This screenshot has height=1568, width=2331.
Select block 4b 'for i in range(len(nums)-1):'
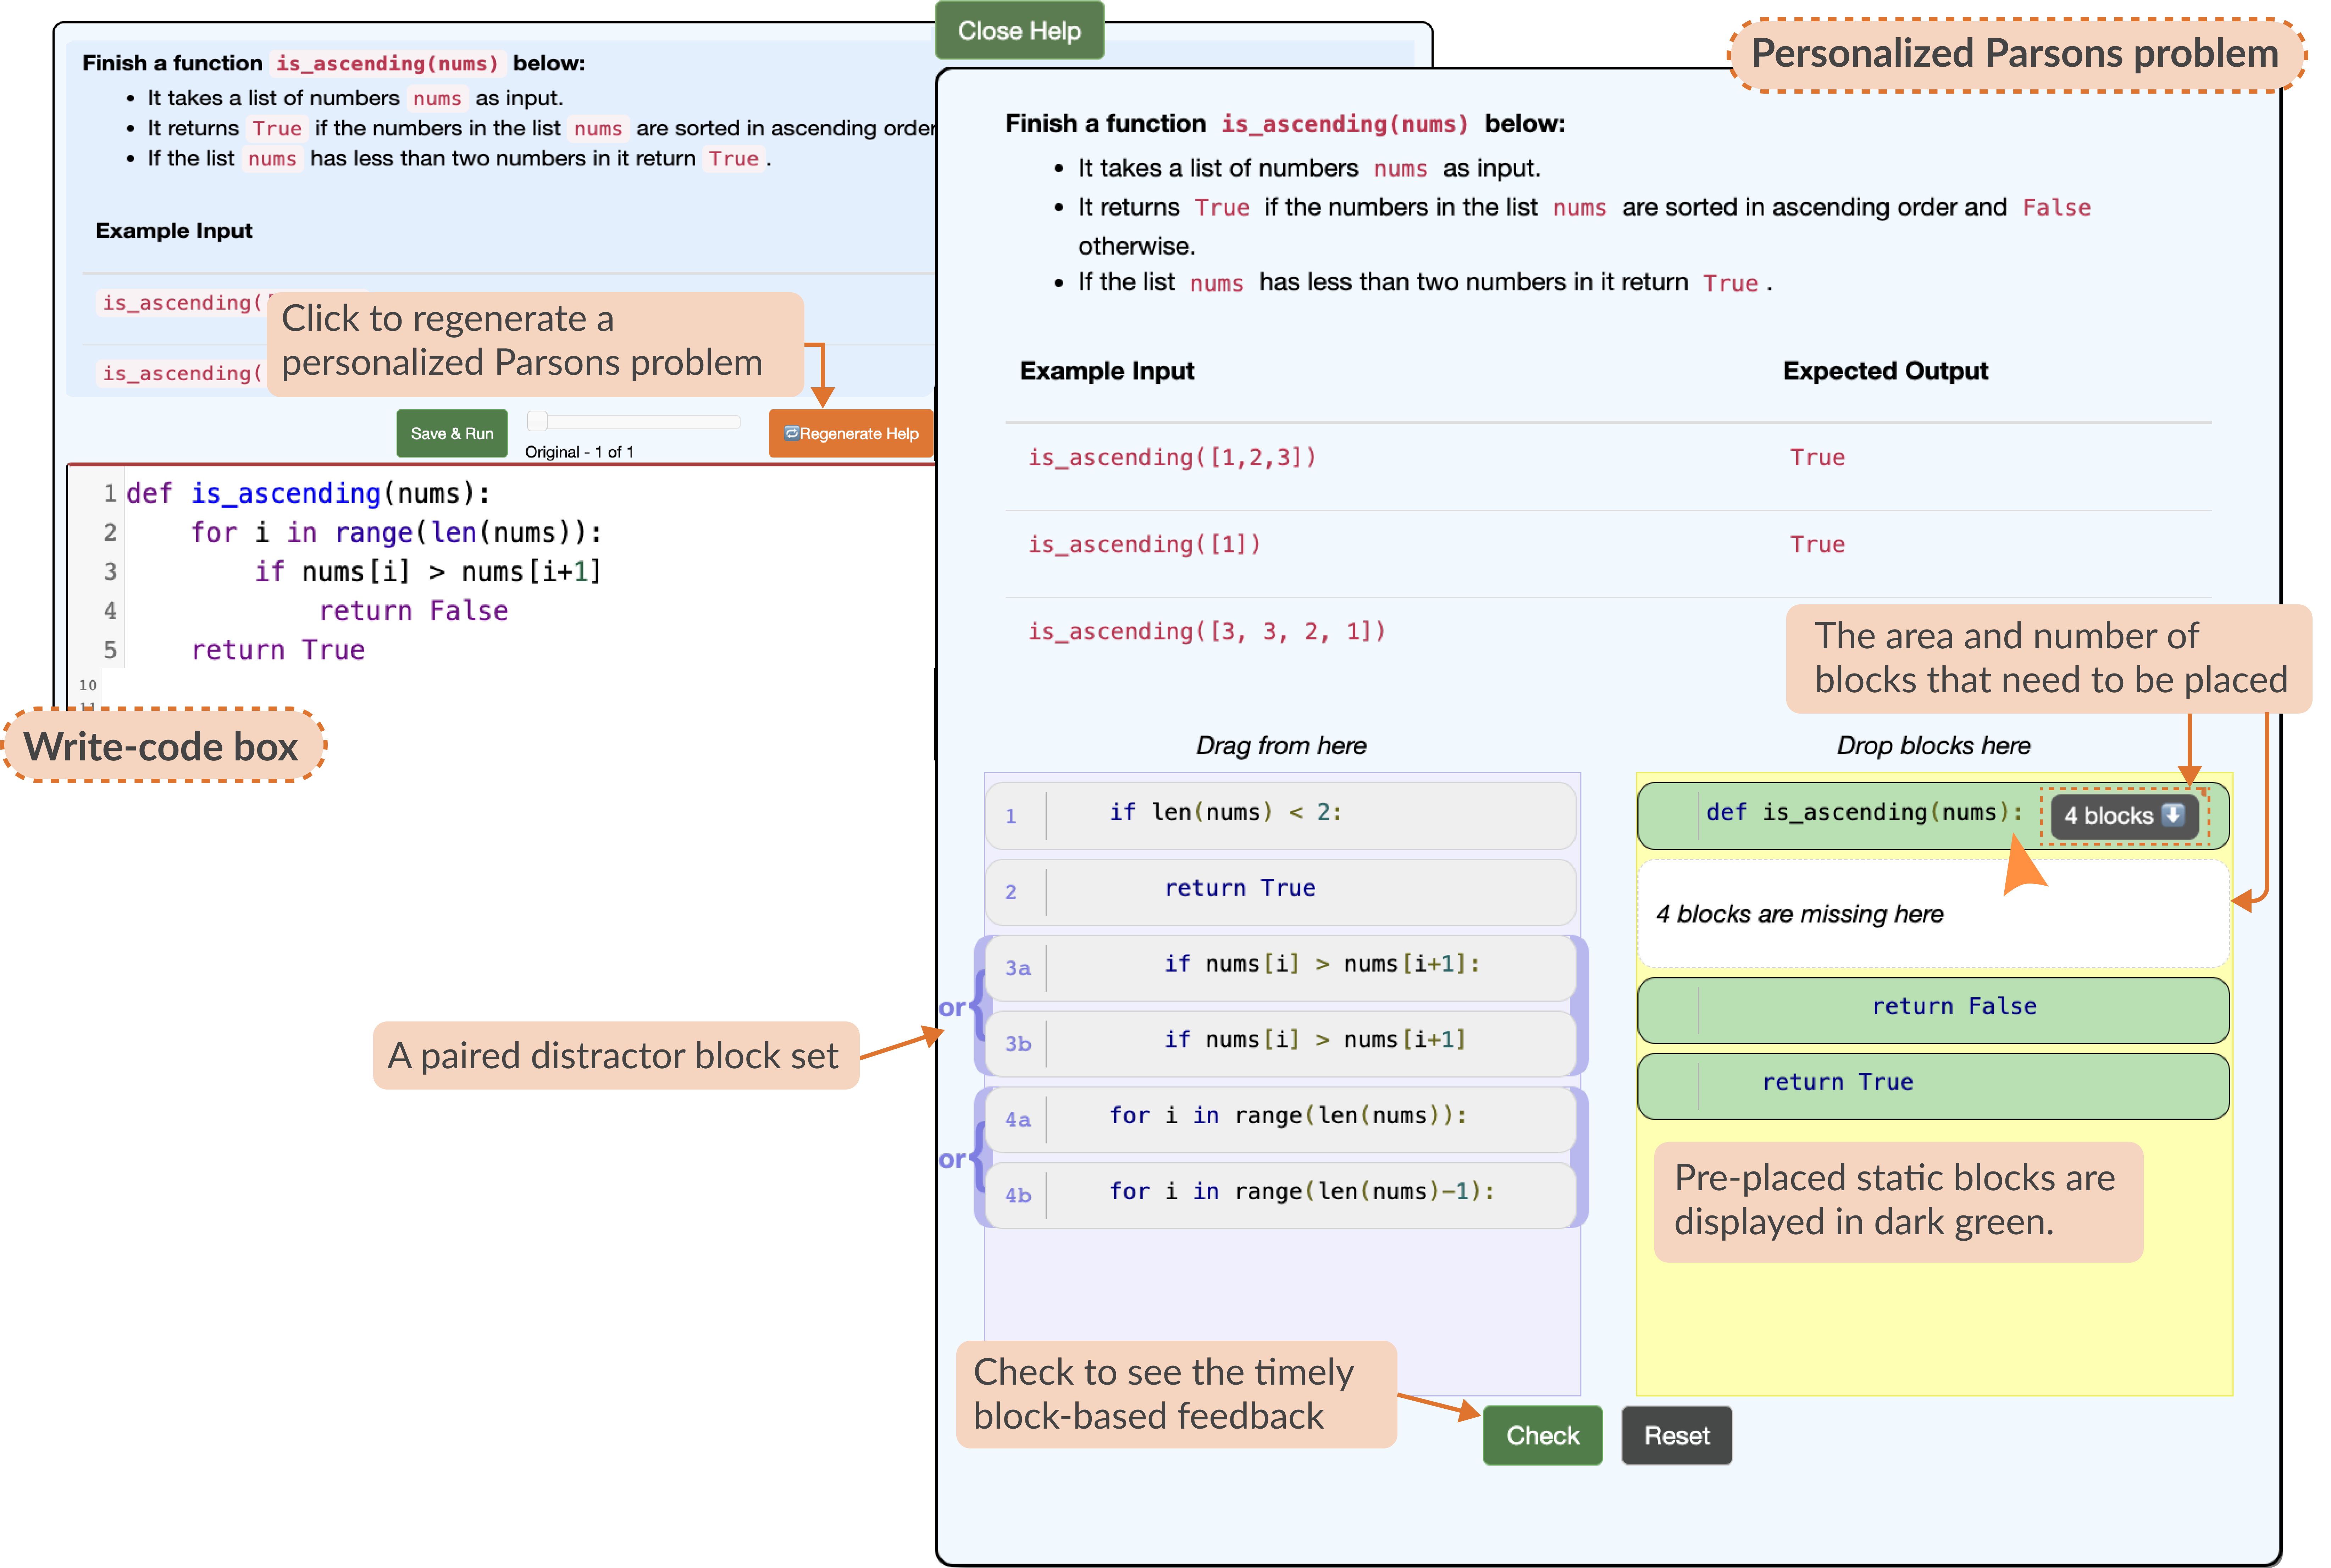tap(1281, 1195)
